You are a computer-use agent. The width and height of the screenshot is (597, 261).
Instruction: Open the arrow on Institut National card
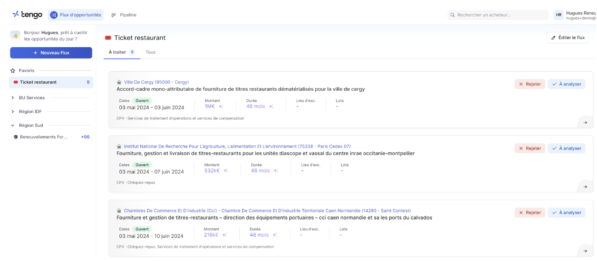[x=585, y=187]
